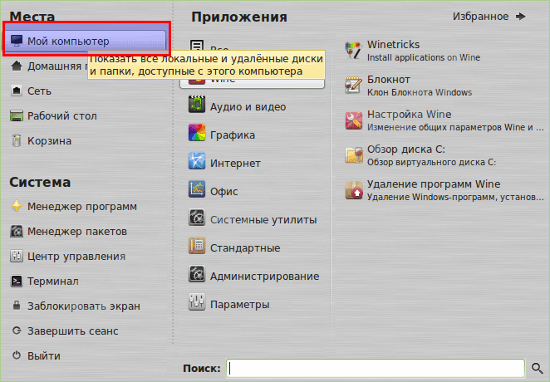Click the Настройка Wine icon

pyautogui.click(x=353, y=120)
